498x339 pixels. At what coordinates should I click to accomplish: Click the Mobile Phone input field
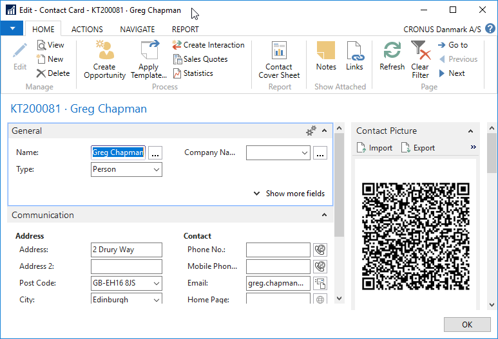point(278,267)
